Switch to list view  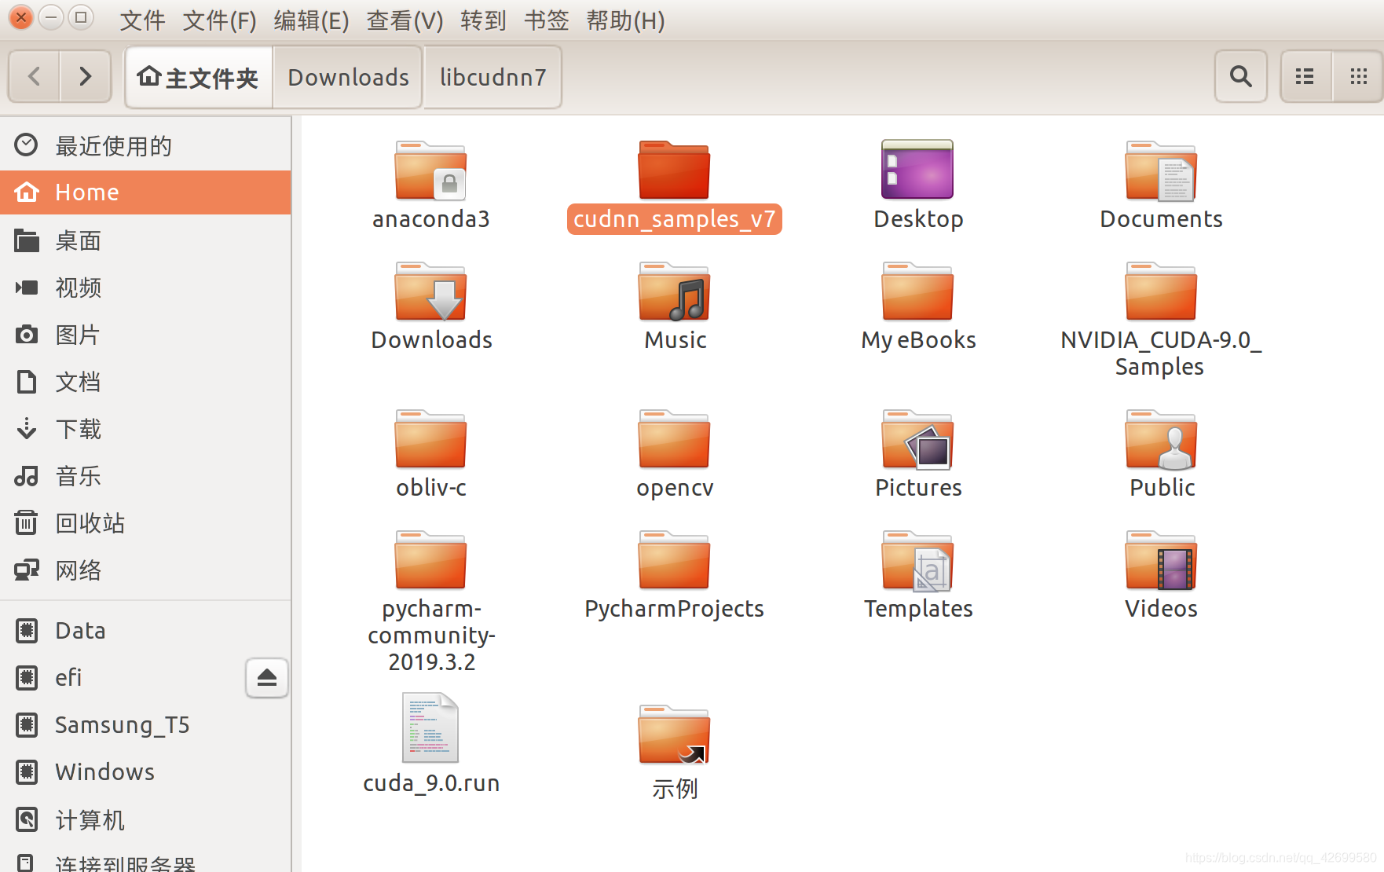[x=1305, y=76]
